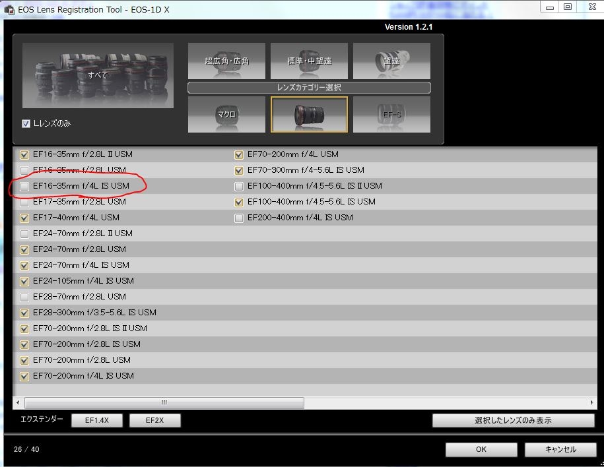Image resolution: width=604 pixels, height=467 pixels.
Task: Uncheck EF24-70mm f/4L IS USM lens
Action: coord(24,265)
